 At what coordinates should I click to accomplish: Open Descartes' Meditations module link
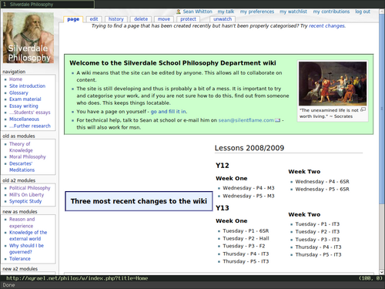22,166
